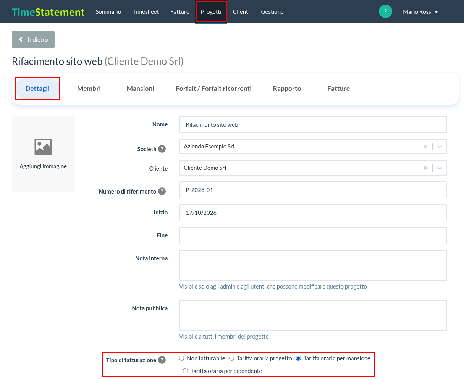
Task: Open the Gestione menu
Action: tap(272, 12)
